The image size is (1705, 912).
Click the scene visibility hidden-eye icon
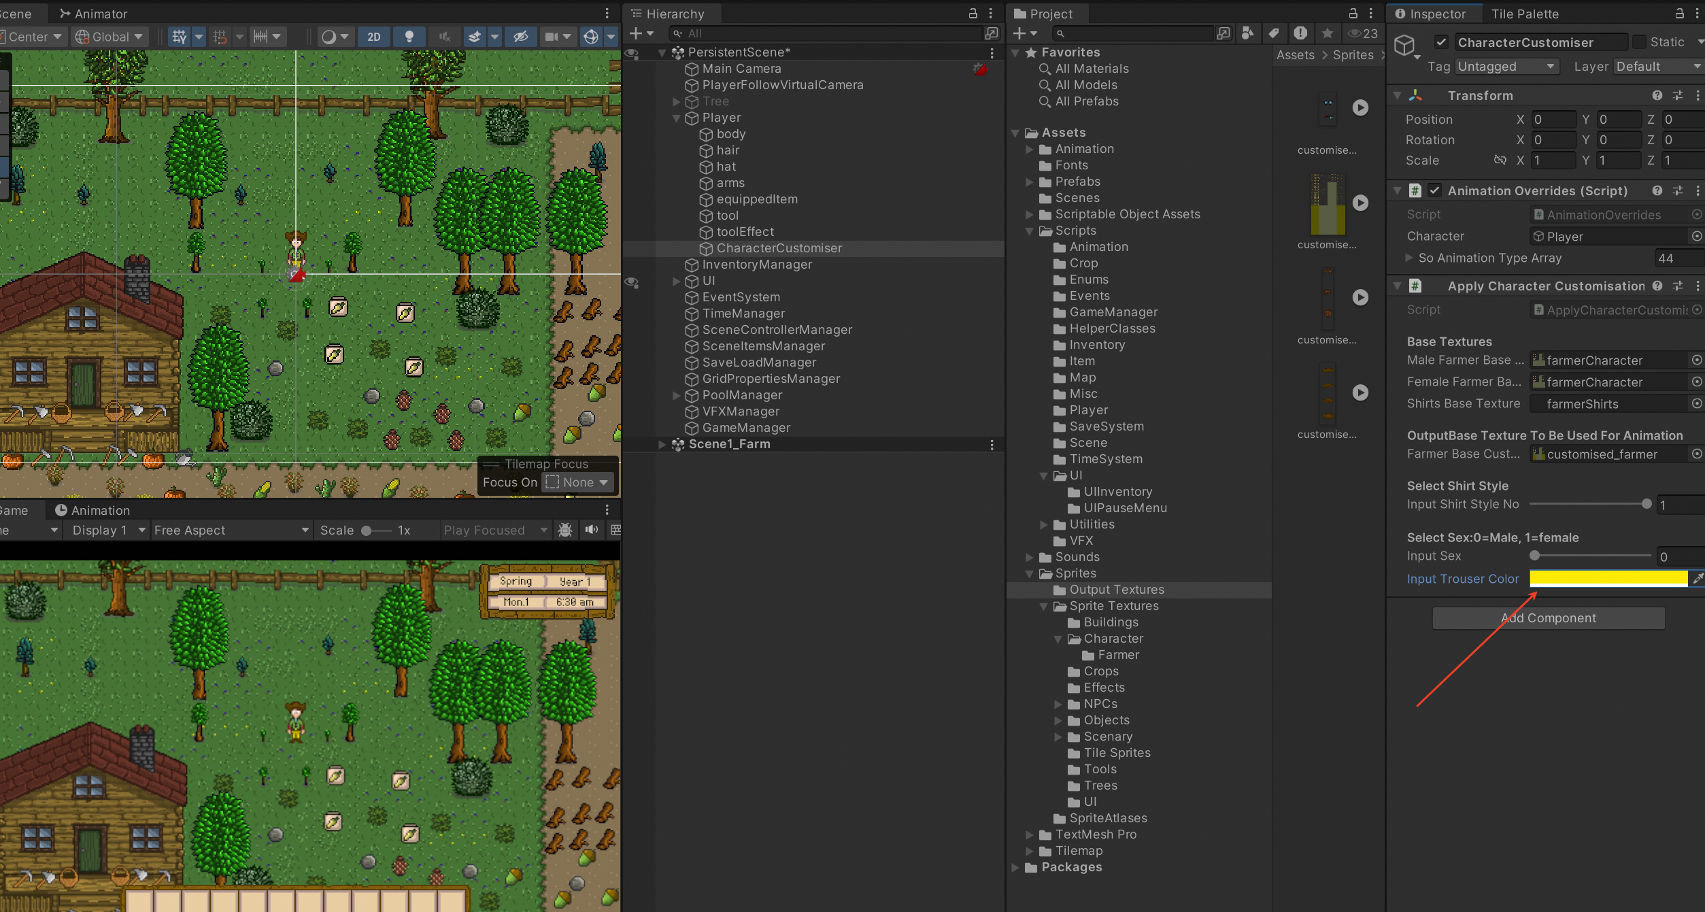(520, 37)
